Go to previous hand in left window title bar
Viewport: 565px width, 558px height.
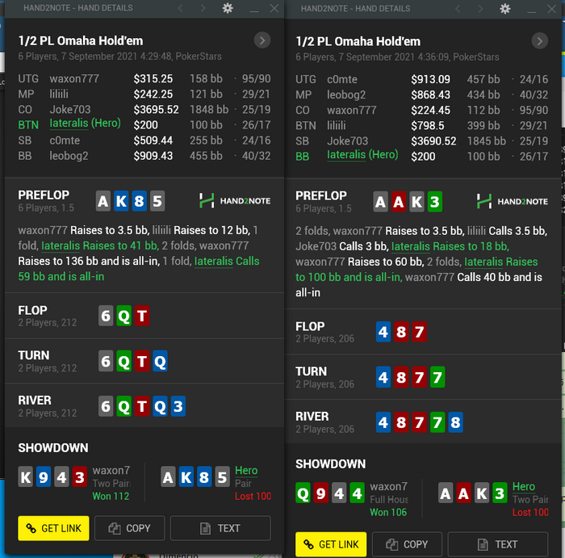pyautogui.click(x=181, y=8)
